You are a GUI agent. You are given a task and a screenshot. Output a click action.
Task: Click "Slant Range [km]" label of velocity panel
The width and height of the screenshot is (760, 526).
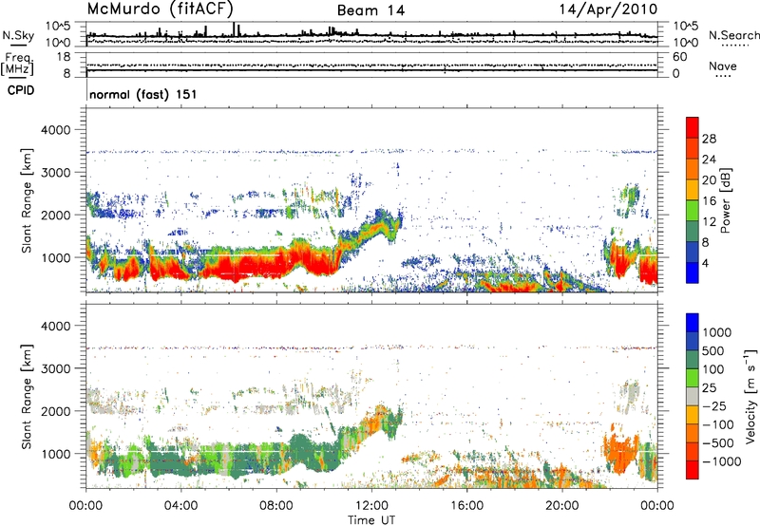[27, 397]
